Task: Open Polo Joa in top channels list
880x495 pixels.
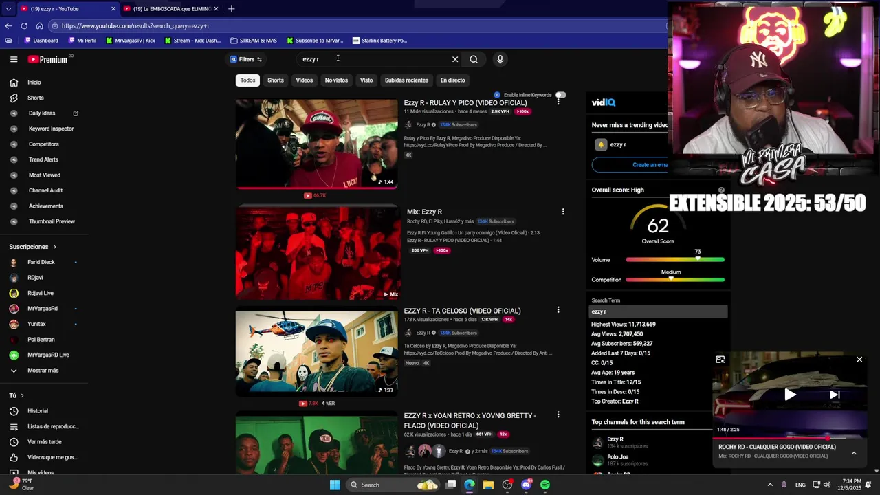Action: point(617,457)
